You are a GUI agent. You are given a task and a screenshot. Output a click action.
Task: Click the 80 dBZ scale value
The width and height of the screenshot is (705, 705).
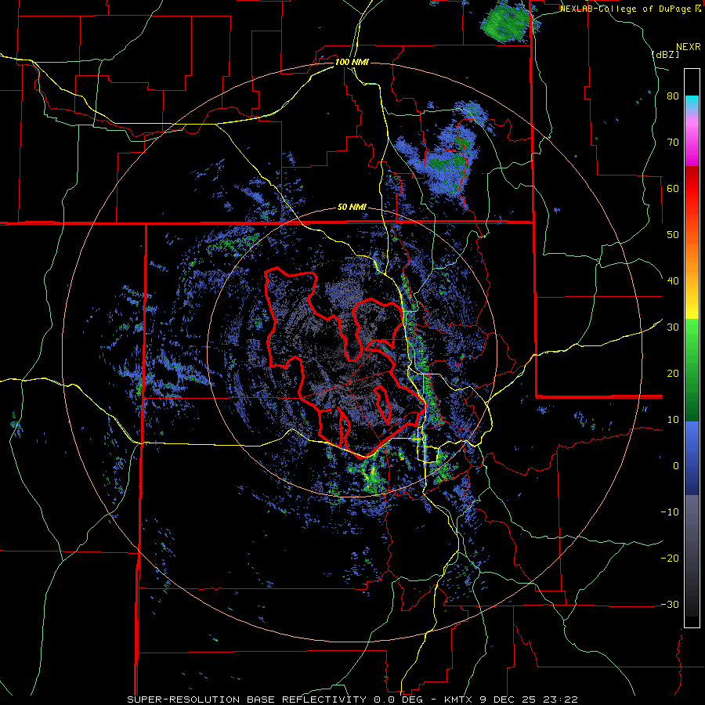(x=673, y=96)
